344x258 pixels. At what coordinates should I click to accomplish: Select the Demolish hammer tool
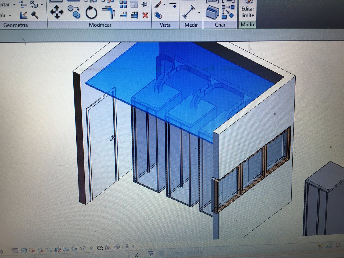(x=35, y=15)
